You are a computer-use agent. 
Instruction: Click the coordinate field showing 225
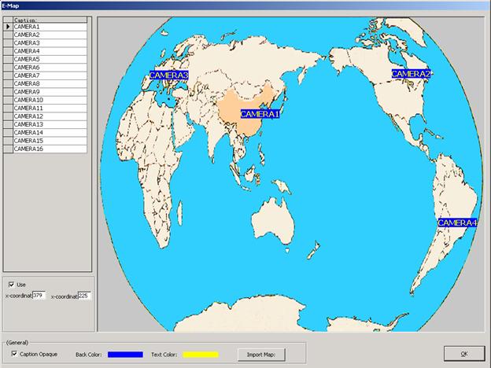pyautogui.click(x=83, y=296)
